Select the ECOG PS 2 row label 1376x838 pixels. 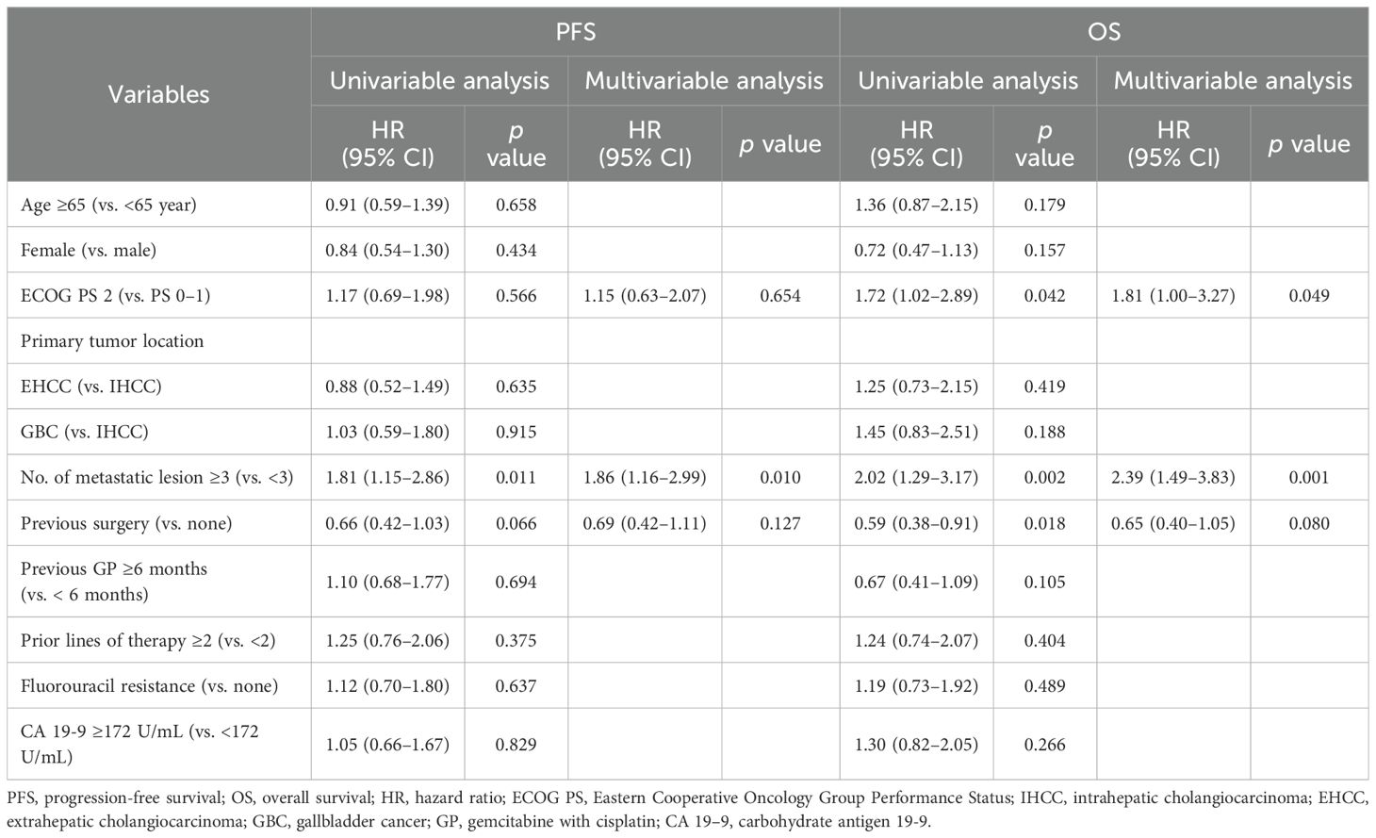(115, 295)
